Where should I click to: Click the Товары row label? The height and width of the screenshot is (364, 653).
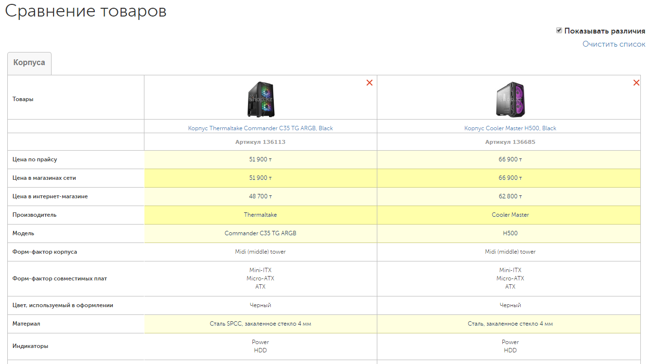23,99
